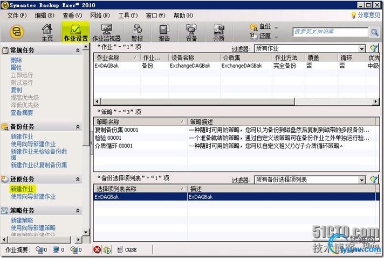
Task: Click the task pane up scroll arrow
Action: [86, 47]
